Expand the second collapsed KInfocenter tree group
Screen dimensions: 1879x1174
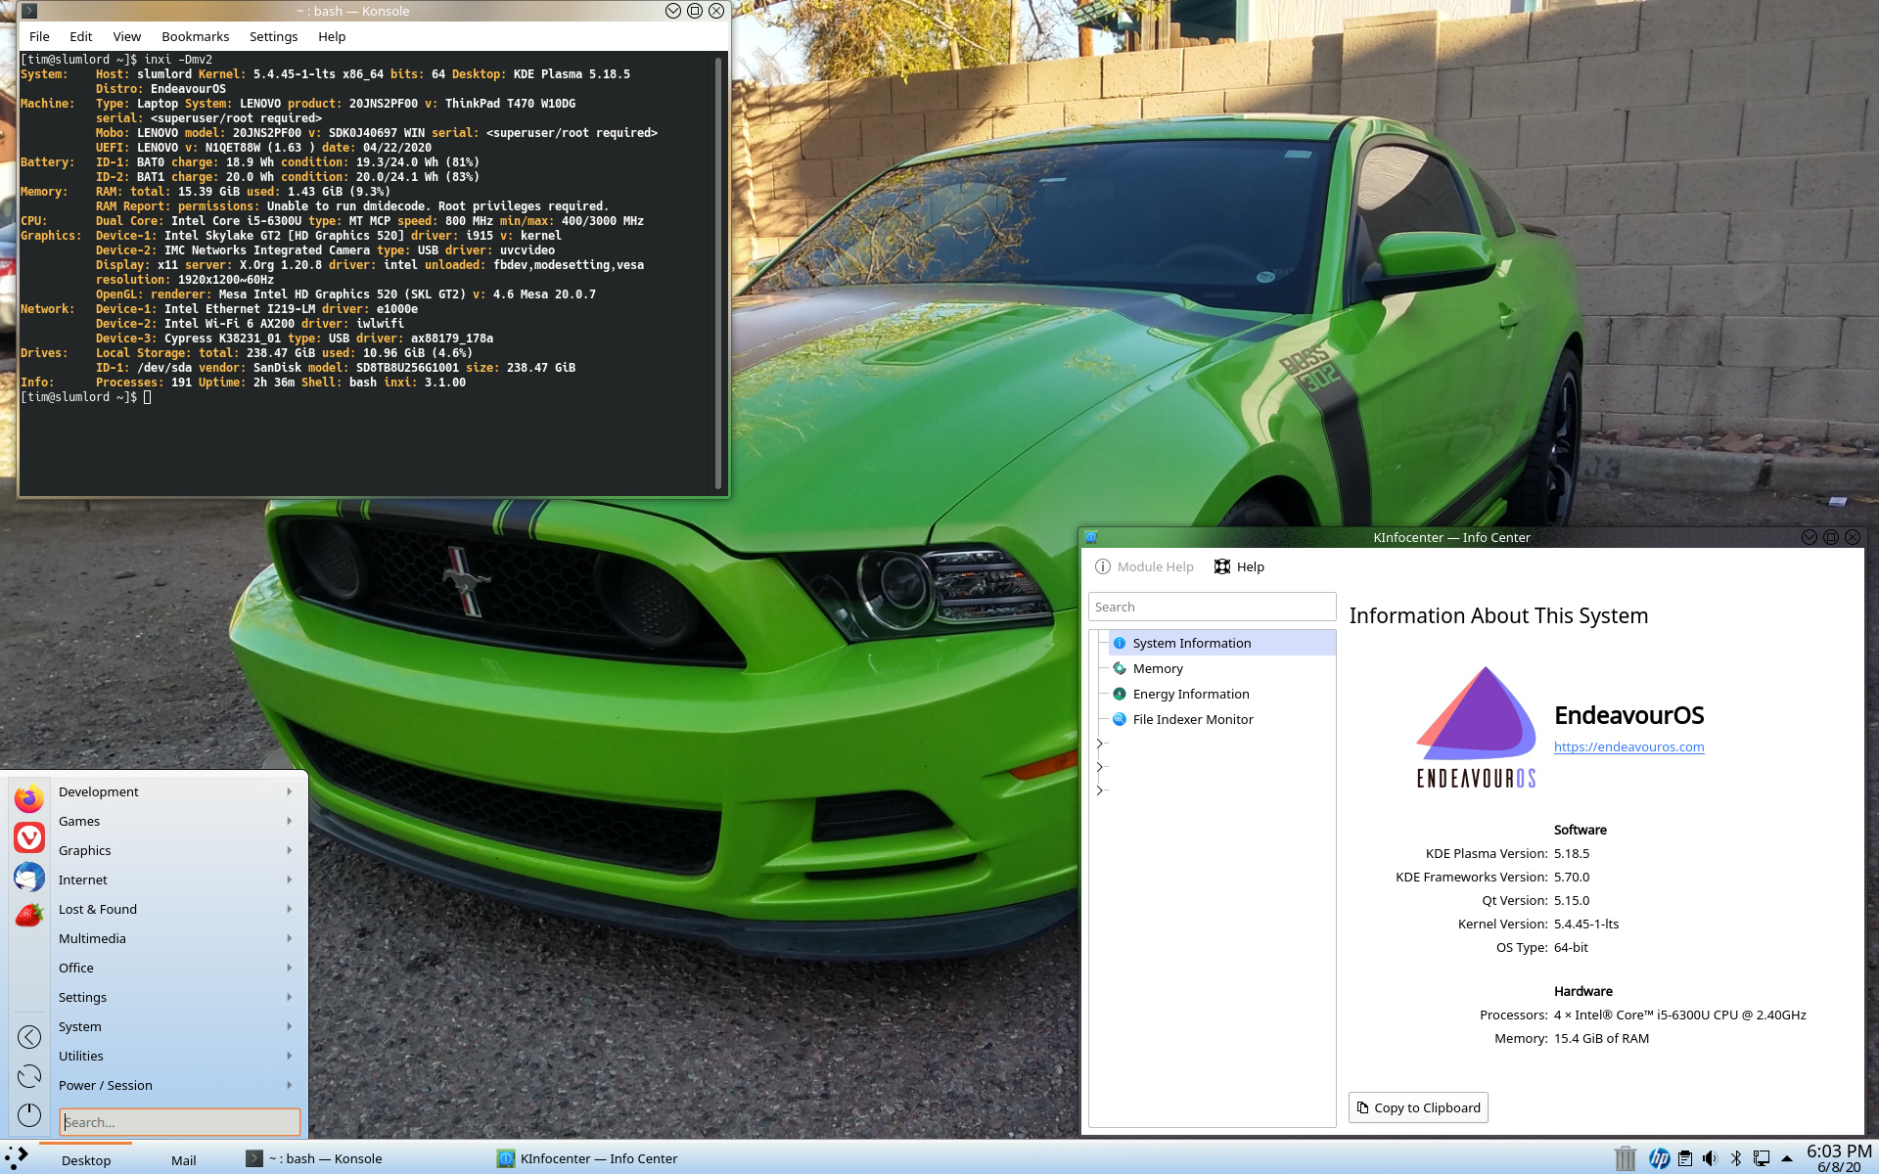1100,767
